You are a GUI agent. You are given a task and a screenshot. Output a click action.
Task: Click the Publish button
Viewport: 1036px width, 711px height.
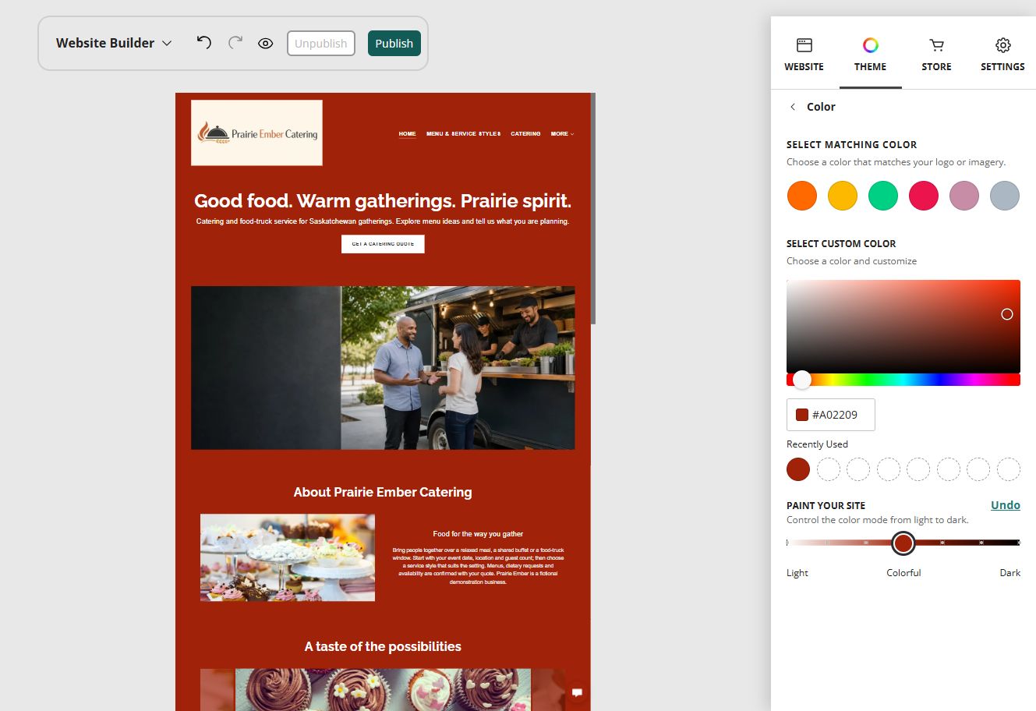coord(394,43)
